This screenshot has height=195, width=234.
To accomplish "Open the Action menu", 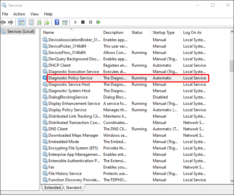I will point(19,14).
